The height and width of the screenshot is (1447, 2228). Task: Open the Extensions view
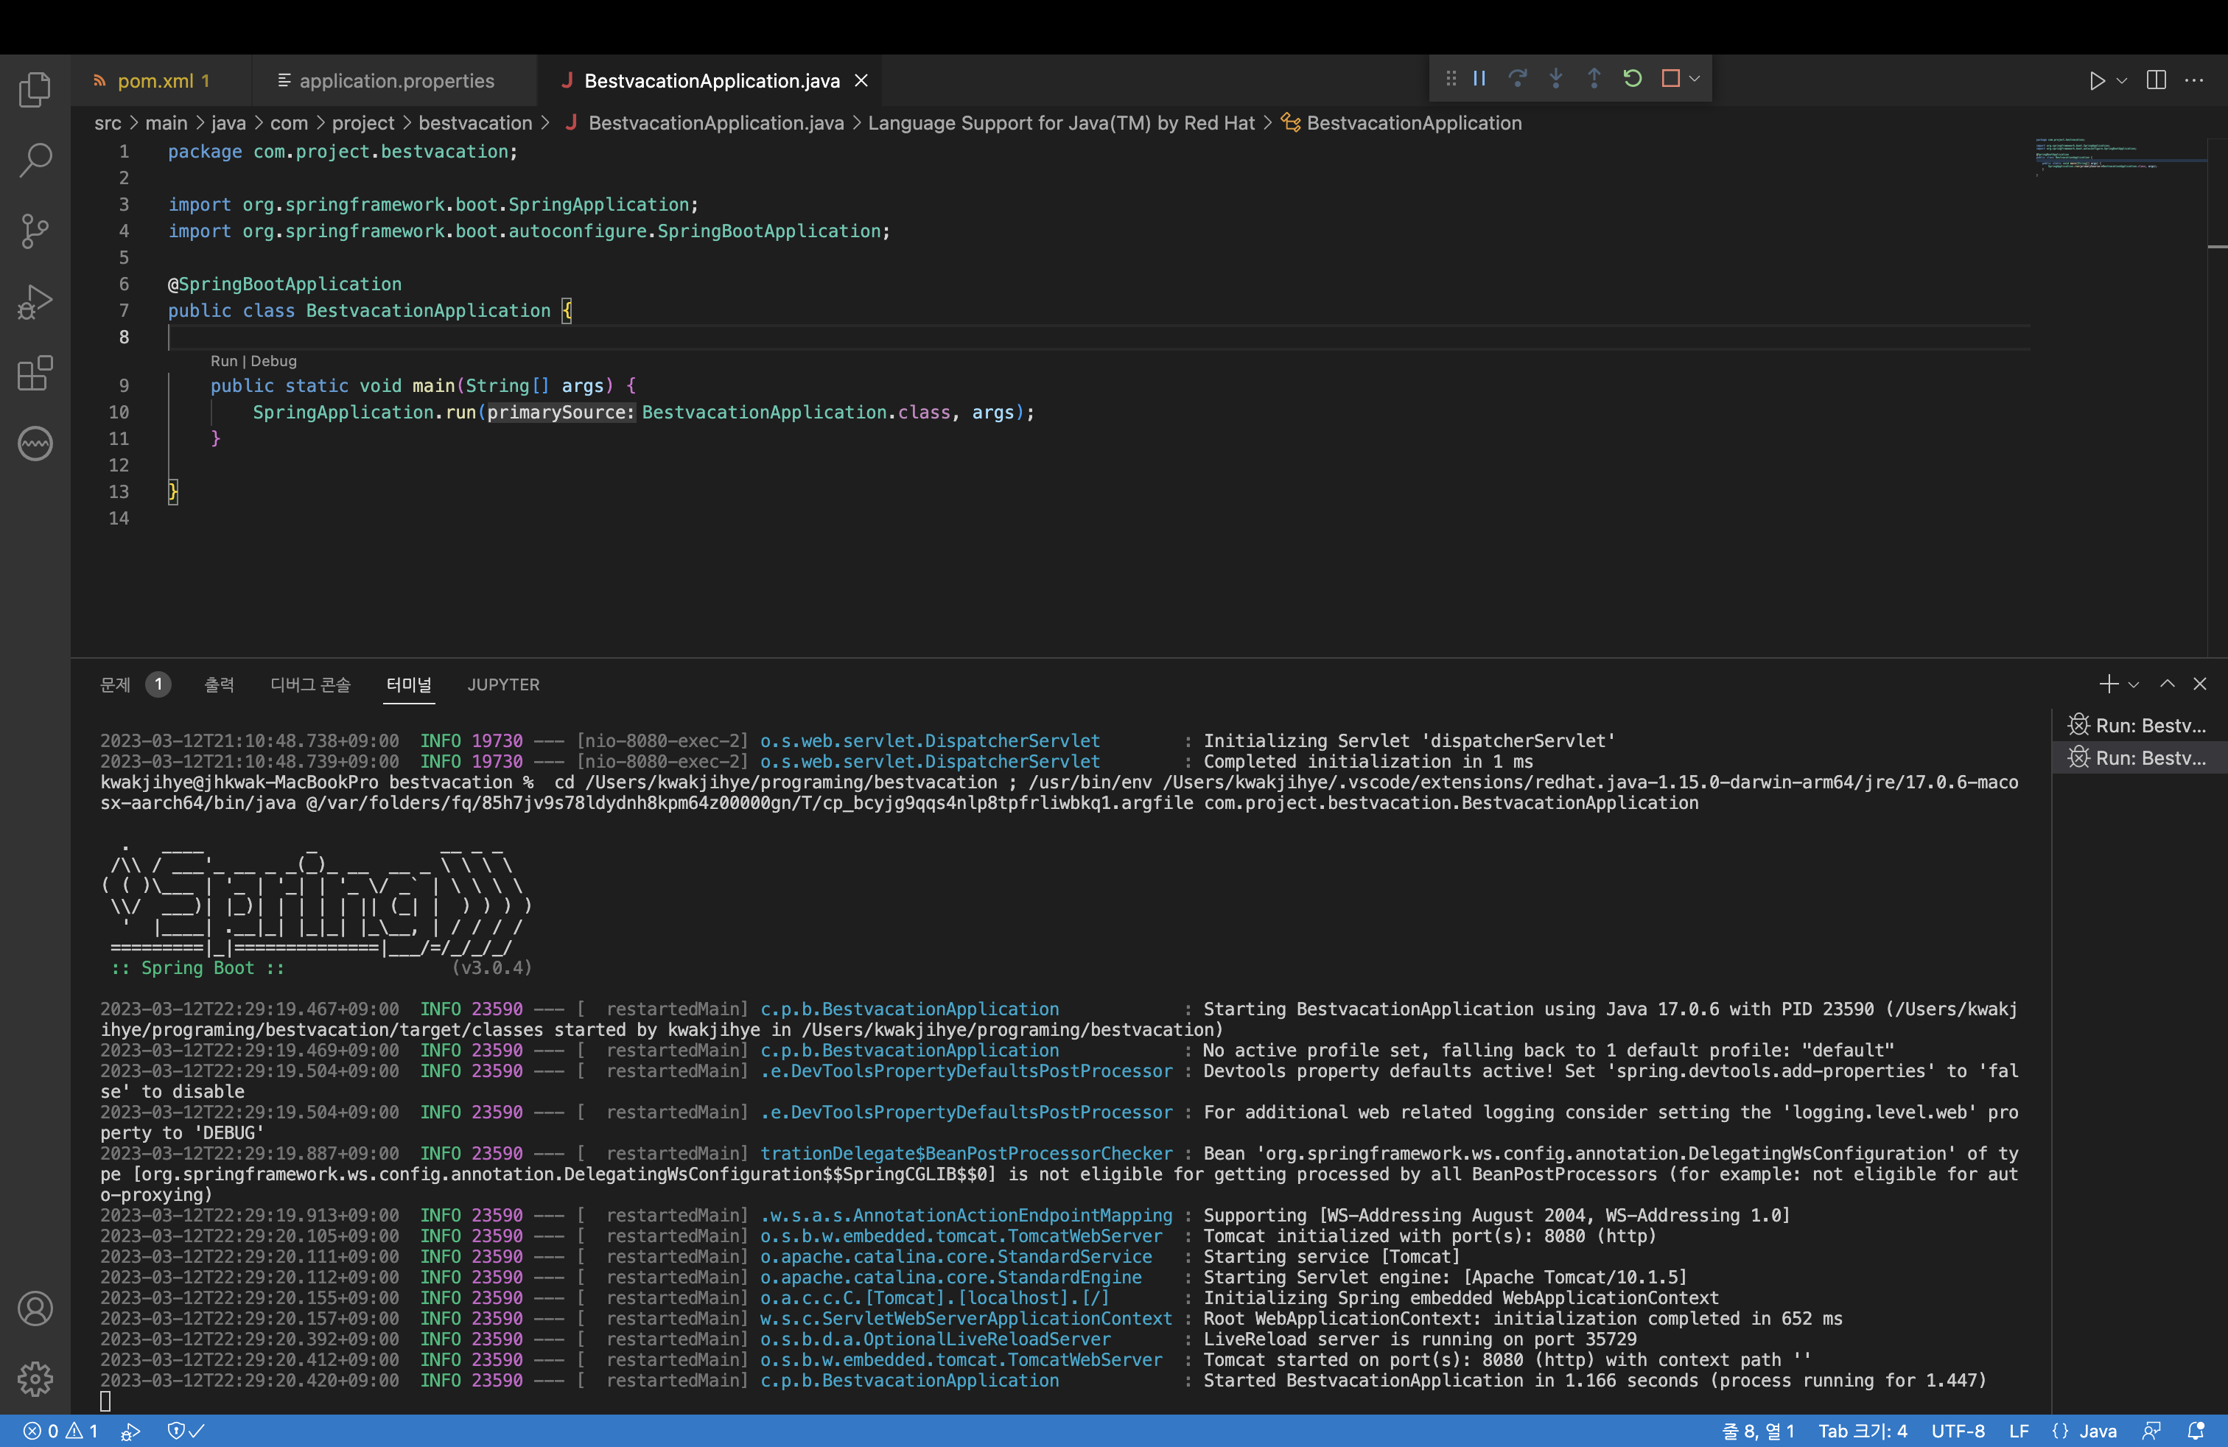click(x=35, y=374)
